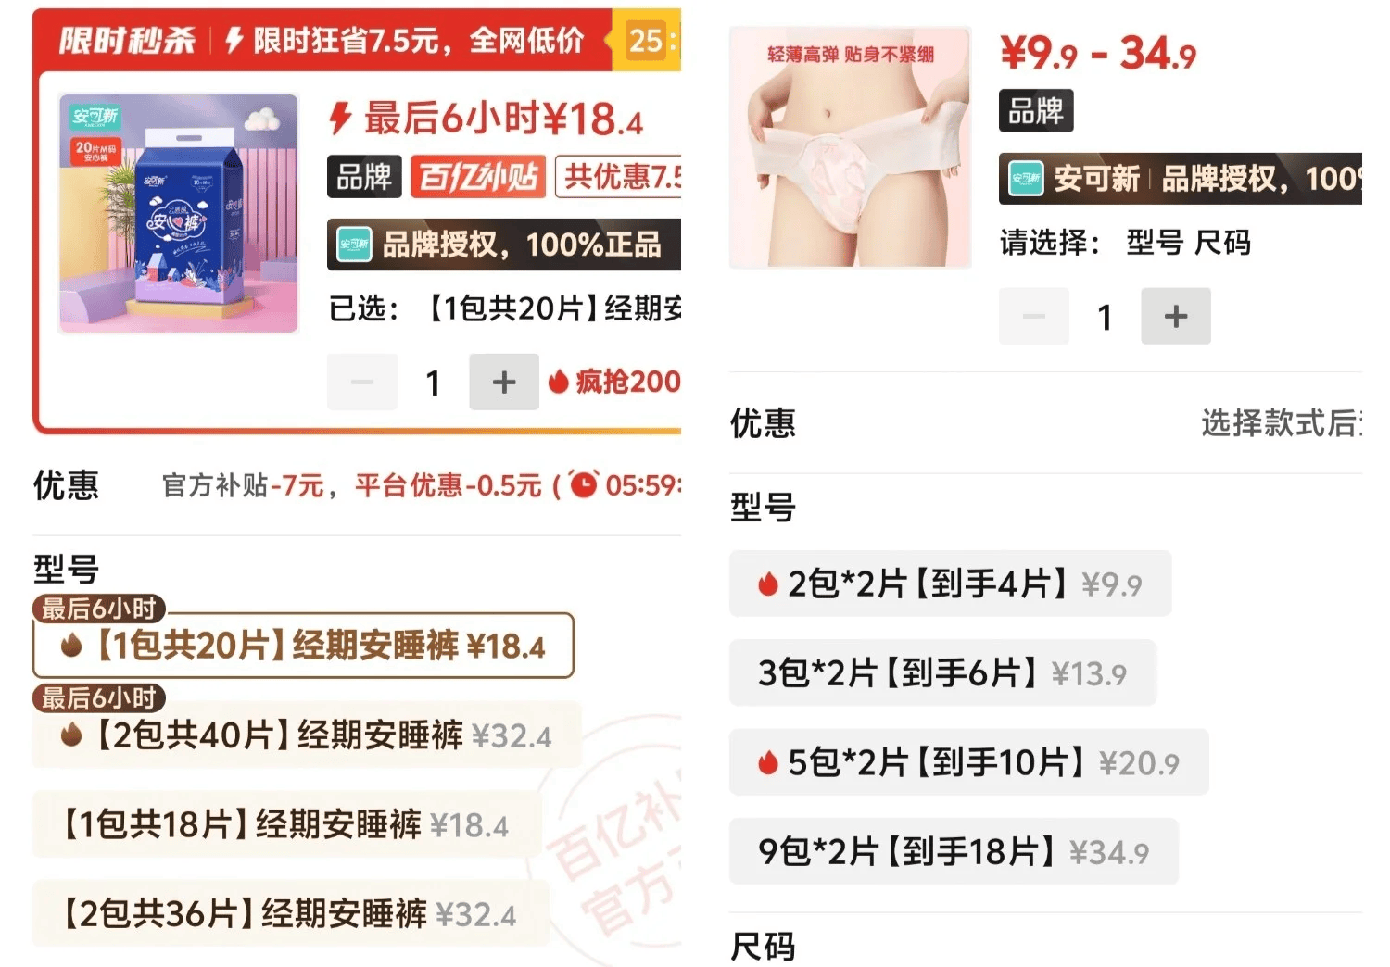
Task: Pick 2包*2片【到手4片】¥9.9 option
Action: click(951, 584)
